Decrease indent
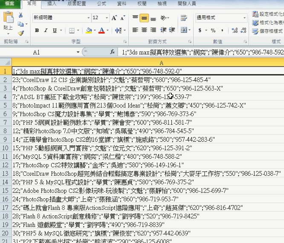The width and height of the screenshot is (284, 243). point(163,30)
